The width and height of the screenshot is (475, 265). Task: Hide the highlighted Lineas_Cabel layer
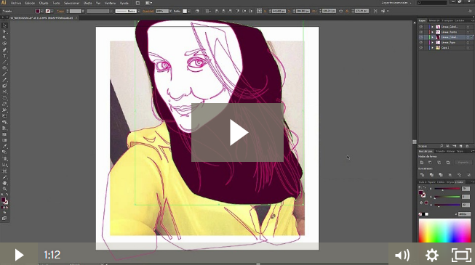coord(420,37)
